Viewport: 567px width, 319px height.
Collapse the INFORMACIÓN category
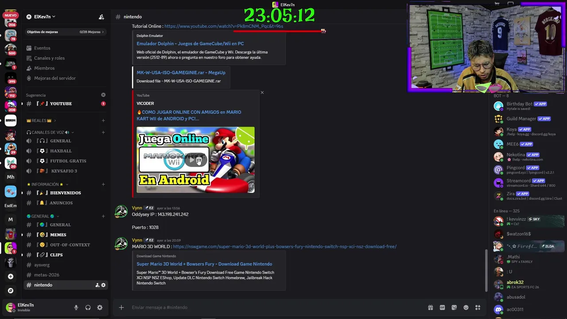(47, 184)
